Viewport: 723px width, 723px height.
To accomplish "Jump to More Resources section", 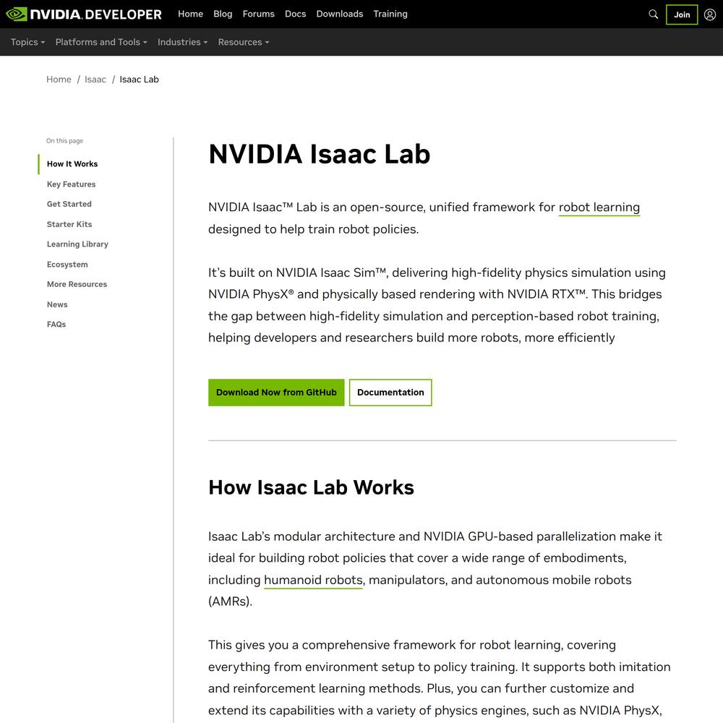I will (x=77, y=284).
